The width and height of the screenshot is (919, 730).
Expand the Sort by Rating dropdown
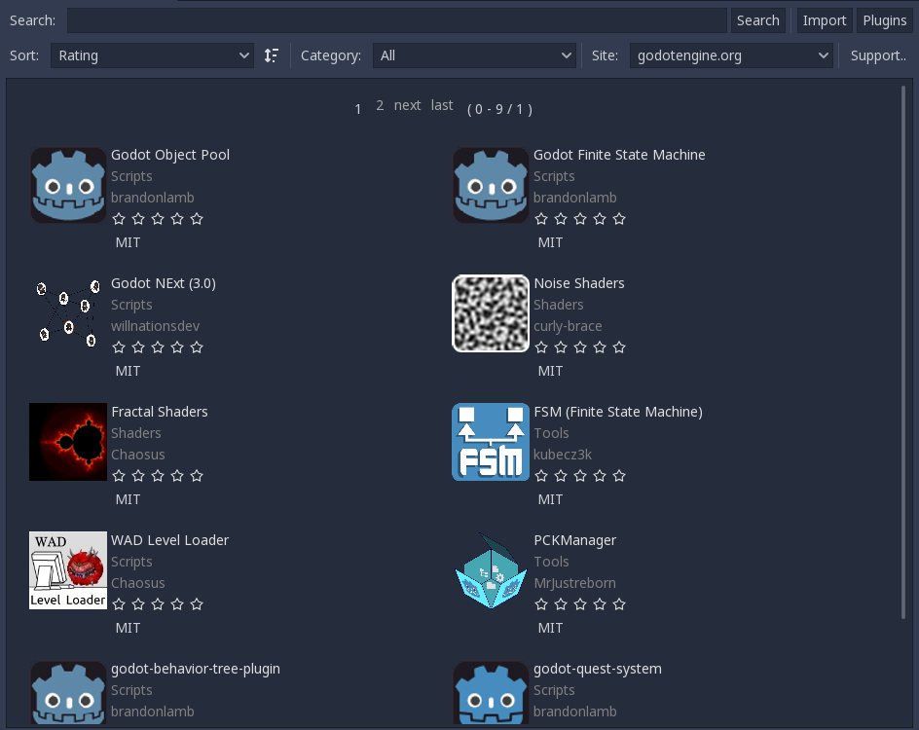(152, 55)
